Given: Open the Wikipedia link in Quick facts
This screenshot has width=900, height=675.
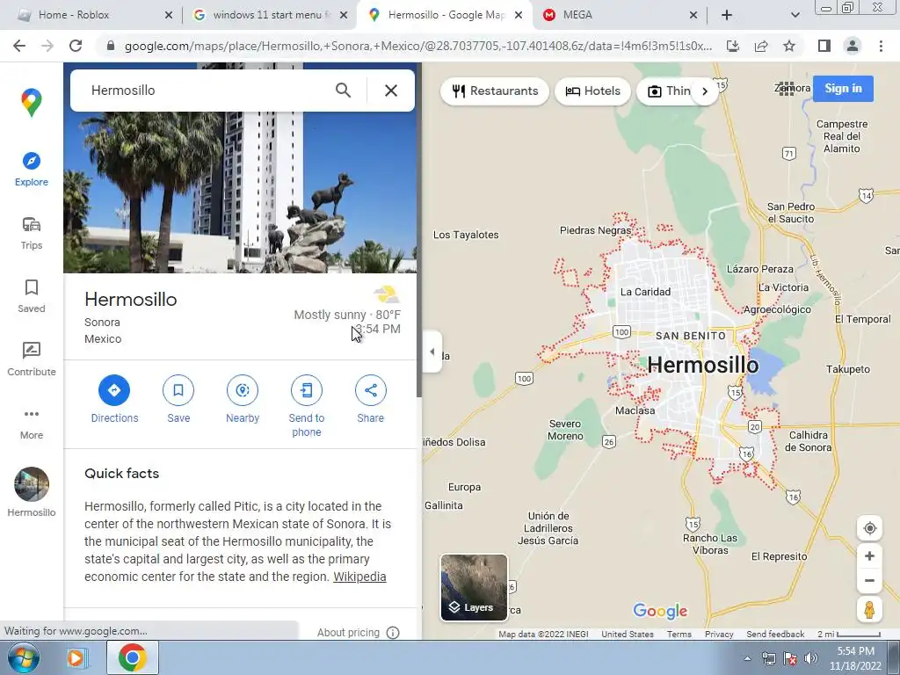Looking at the screenshot, I should click(359, 577).
